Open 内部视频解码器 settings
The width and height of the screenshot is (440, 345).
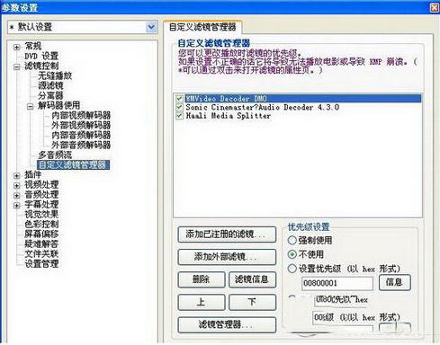[81, 115]
